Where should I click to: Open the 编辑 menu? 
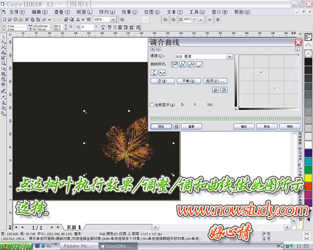(x=40, y=12)
